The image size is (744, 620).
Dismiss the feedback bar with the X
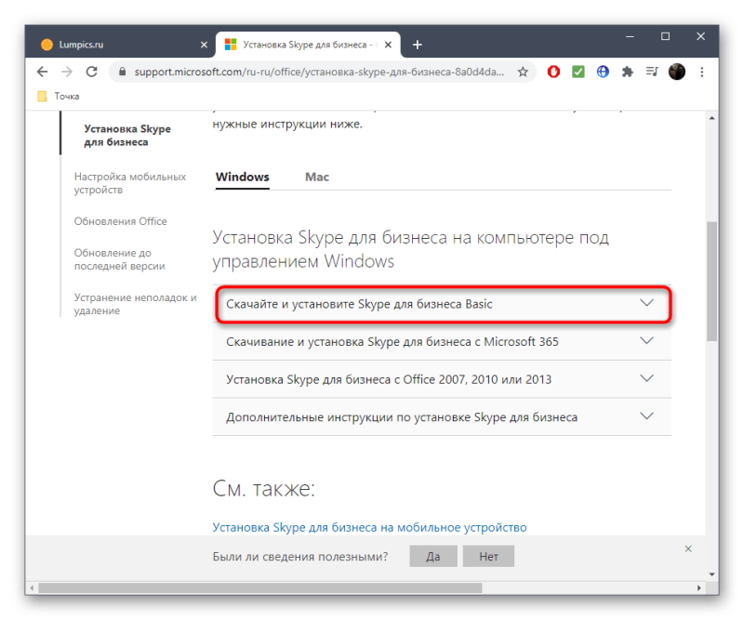point(688,548)
